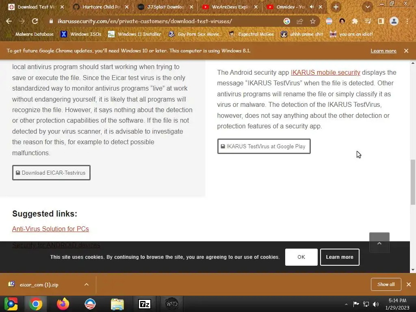416x312 pixels.
Task: Open the Malware Database bookmark
Action: coord(31,34)
